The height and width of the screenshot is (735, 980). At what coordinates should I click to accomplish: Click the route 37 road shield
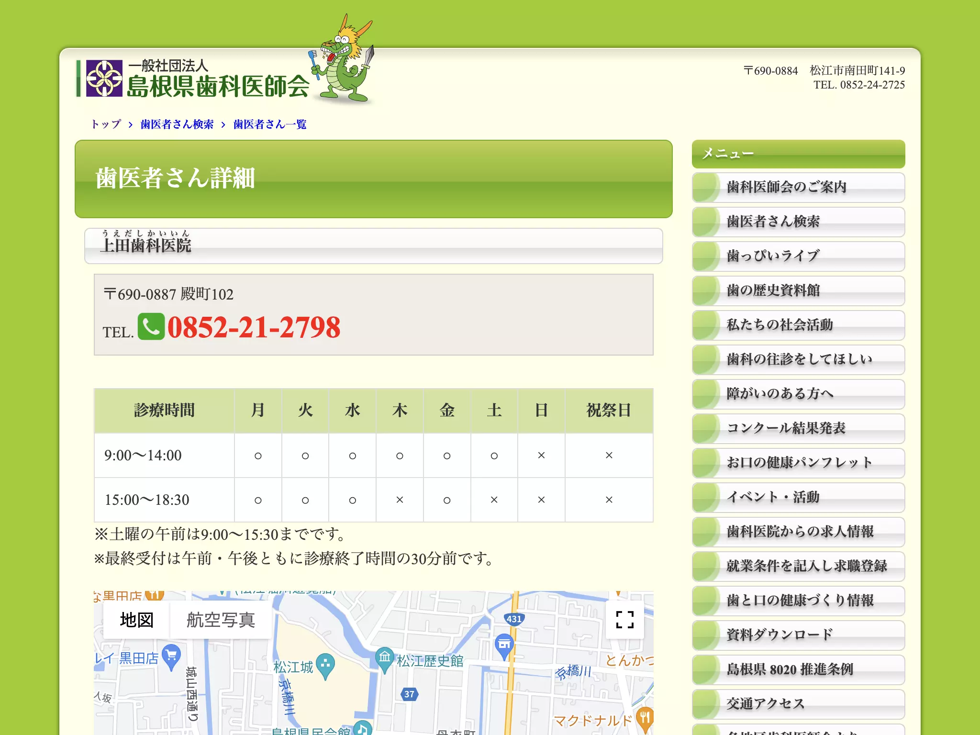click(x=410, y=694)
